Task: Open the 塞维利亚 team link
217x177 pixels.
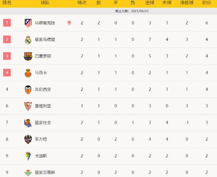Action: point(43,106)
